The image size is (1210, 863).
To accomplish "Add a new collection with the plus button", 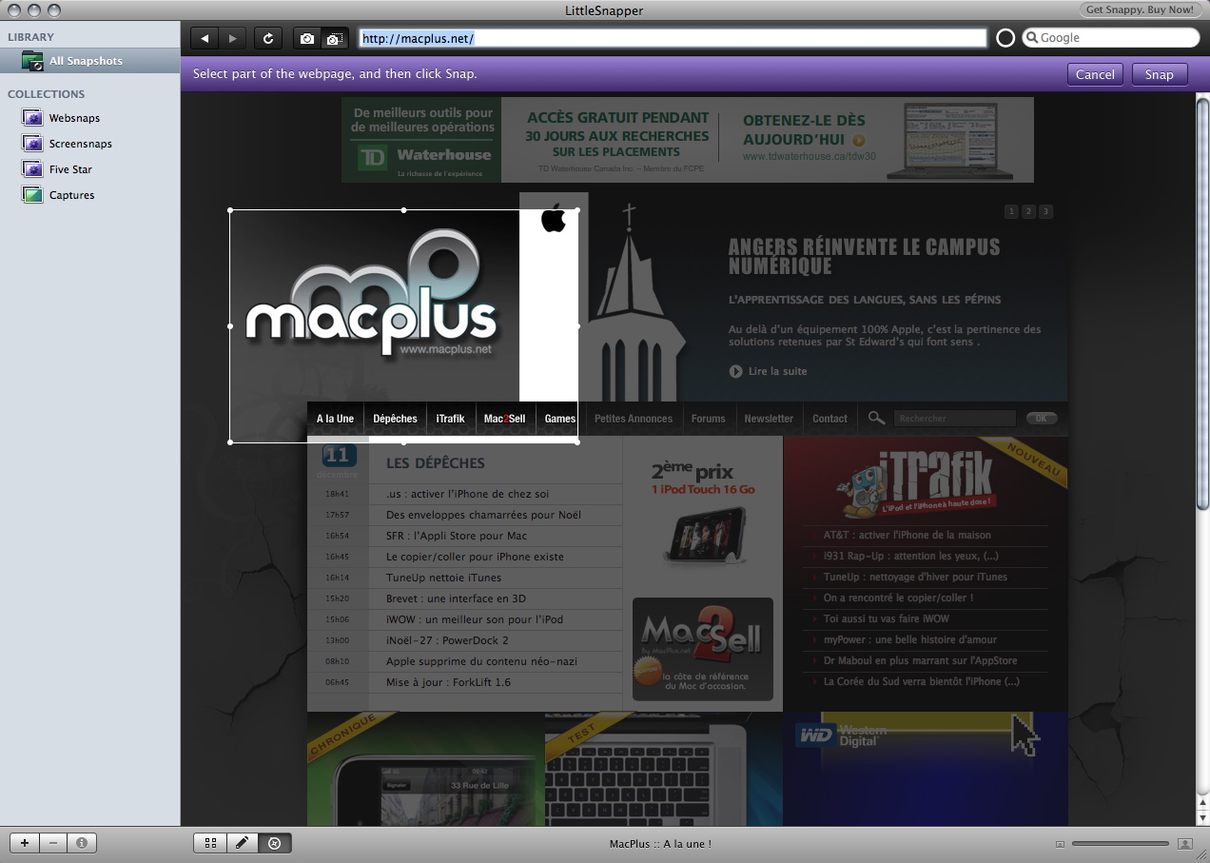I will [24, 843].
